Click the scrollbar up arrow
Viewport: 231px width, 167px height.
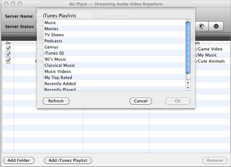[188, 83]
